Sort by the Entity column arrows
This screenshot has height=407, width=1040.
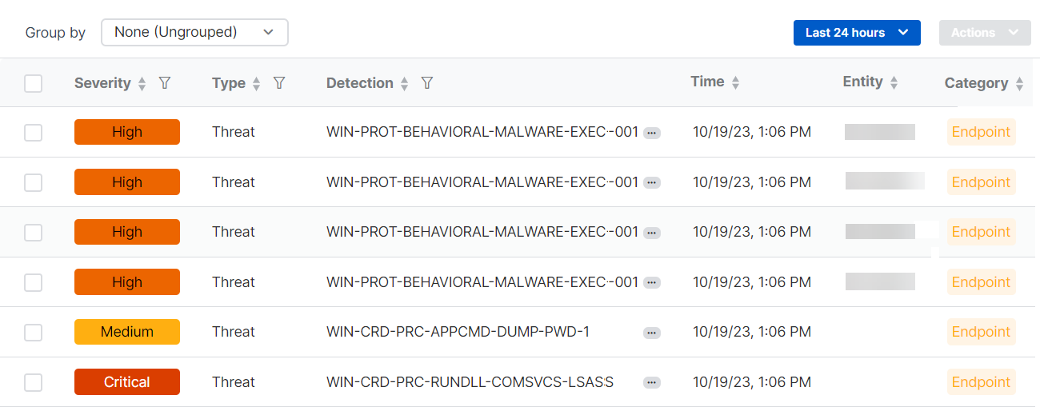coord(894,82)
